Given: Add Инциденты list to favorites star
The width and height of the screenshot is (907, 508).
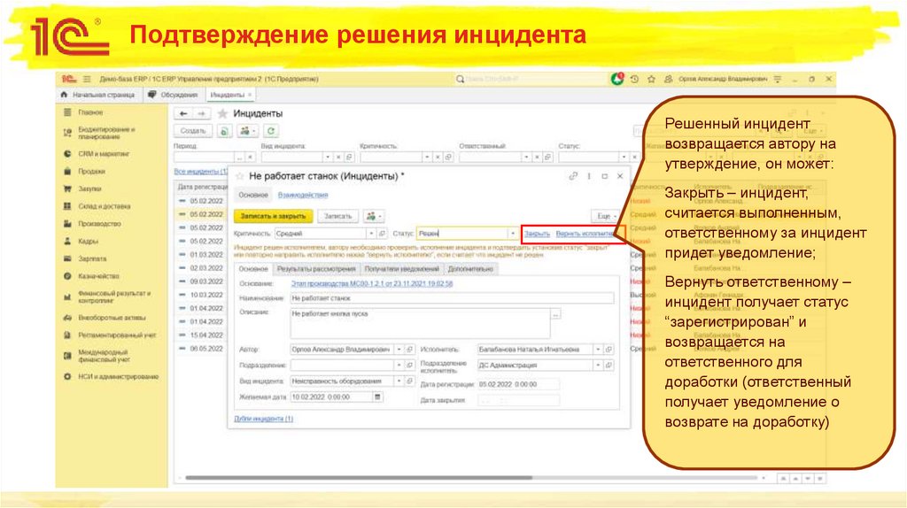Looking at the screenshot, I should coord(222,114).
